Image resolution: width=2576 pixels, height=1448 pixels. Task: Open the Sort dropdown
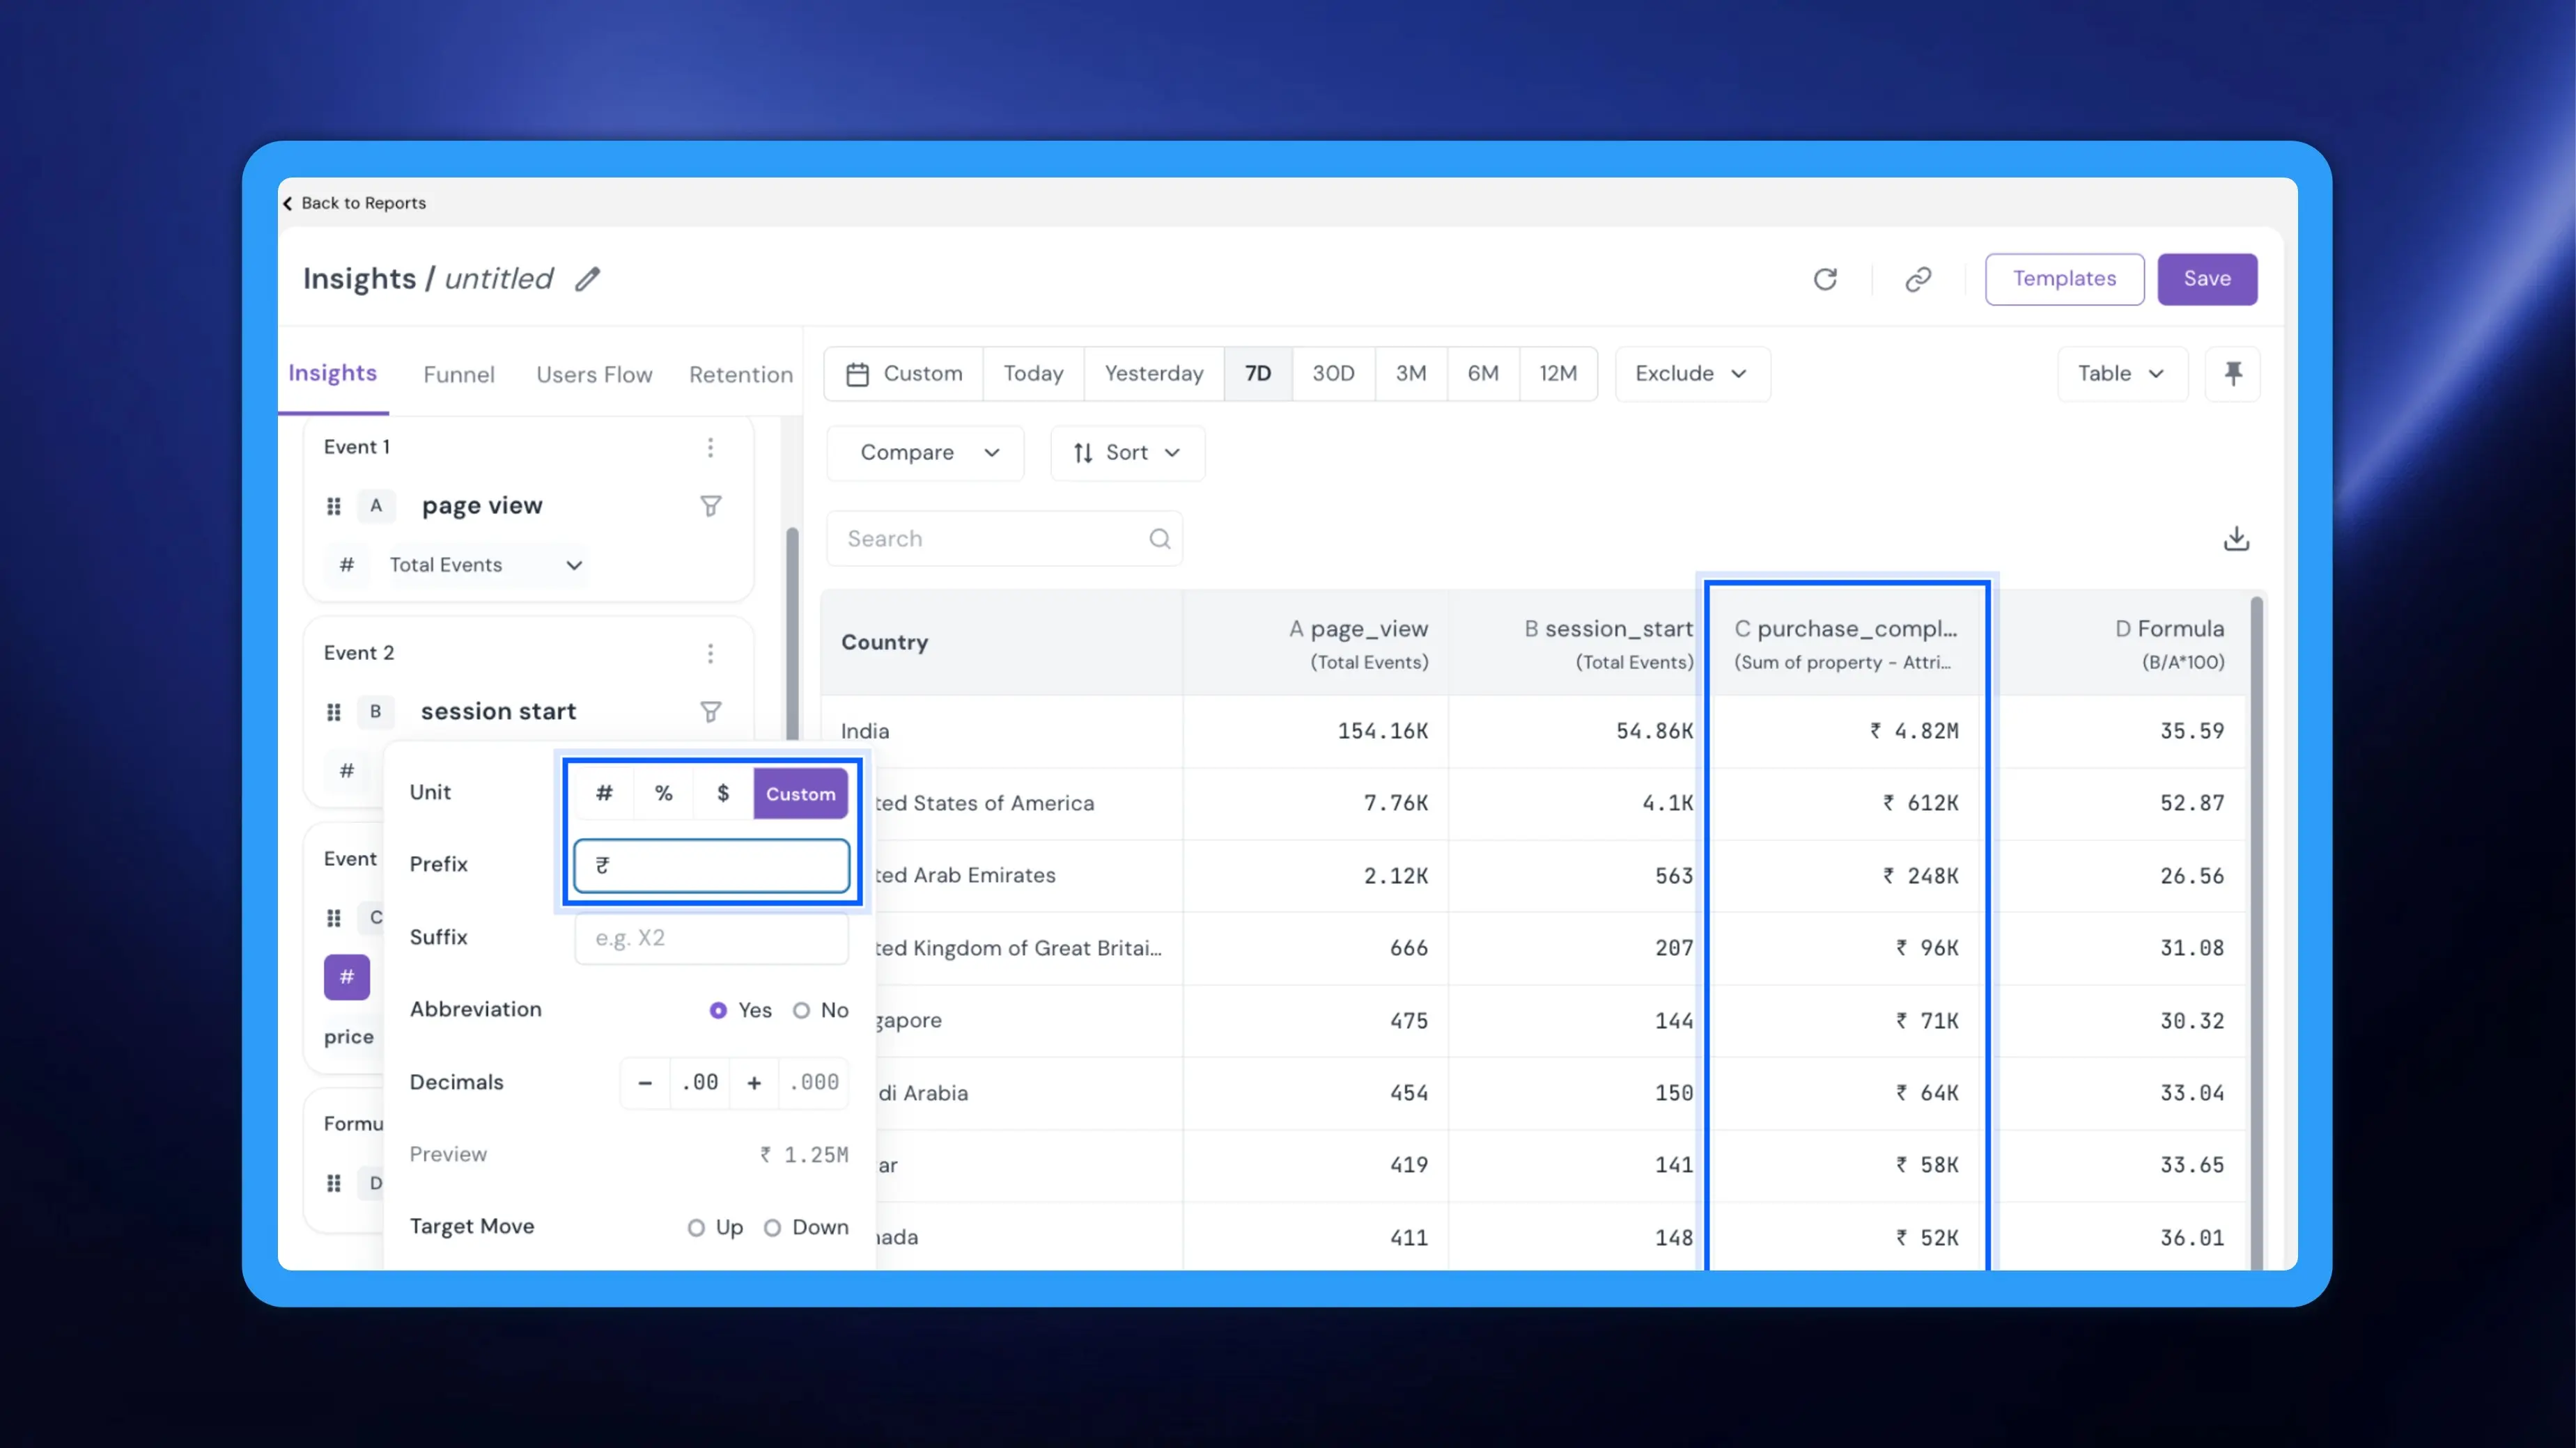click(1127, 452)
